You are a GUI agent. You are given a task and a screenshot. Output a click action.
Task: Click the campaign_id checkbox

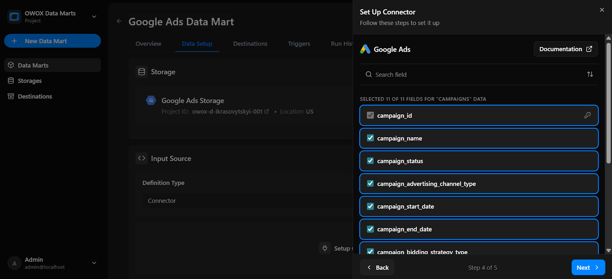(370, 115)
